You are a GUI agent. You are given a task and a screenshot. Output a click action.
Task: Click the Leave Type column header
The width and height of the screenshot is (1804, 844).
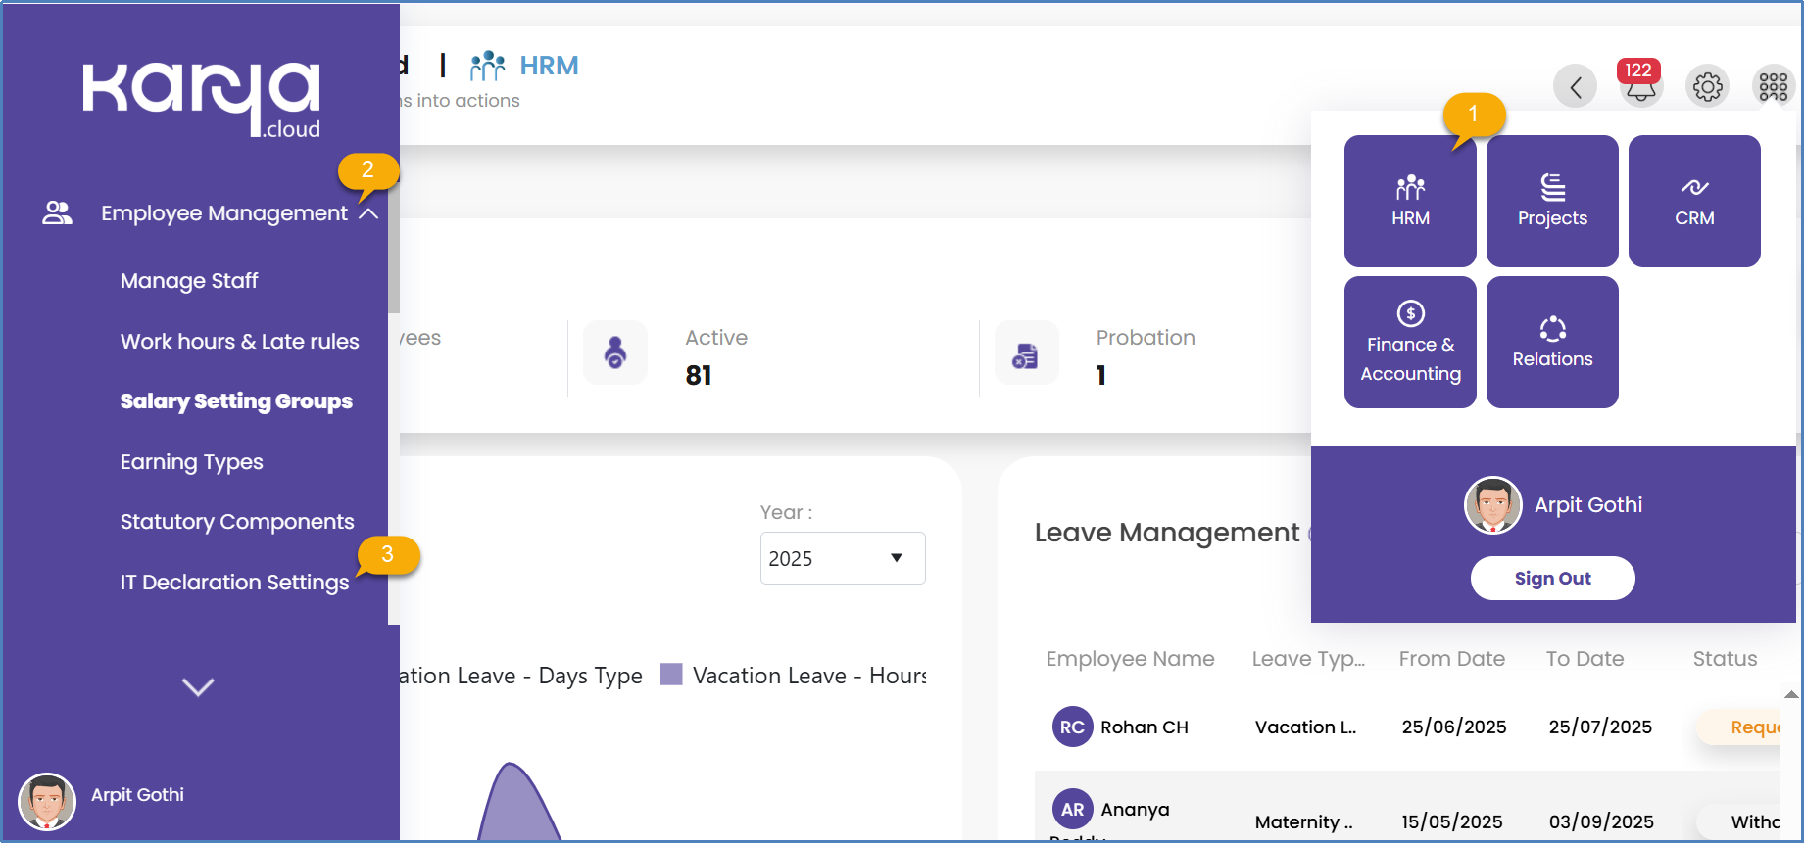[x=1308, y=659]
